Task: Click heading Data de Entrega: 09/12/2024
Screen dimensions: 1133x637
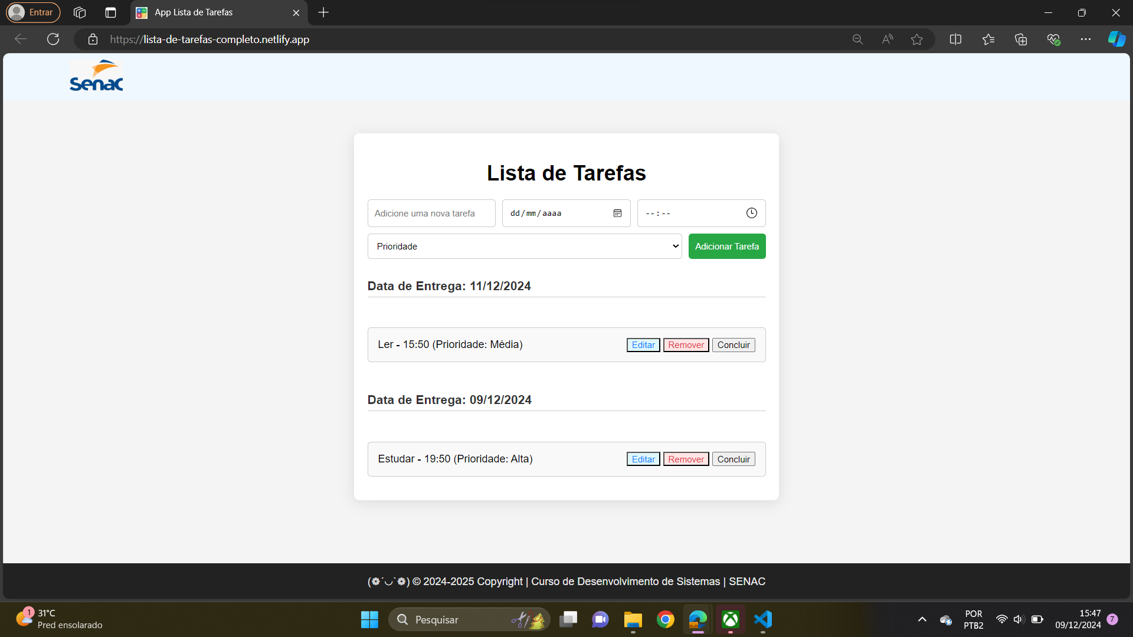Action: pos(450,400)
